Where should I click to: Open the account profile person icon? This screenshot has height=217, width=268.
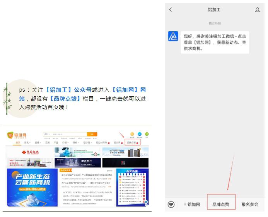pos(258,10)
